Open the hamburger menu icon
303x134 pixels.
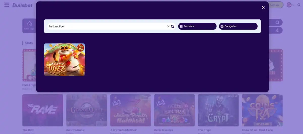(7, 5)
